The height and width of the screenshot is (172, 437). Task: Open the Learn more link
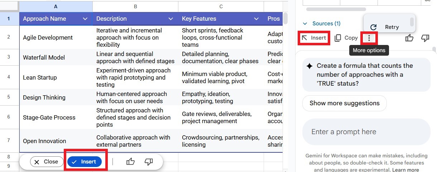[405, 170]
